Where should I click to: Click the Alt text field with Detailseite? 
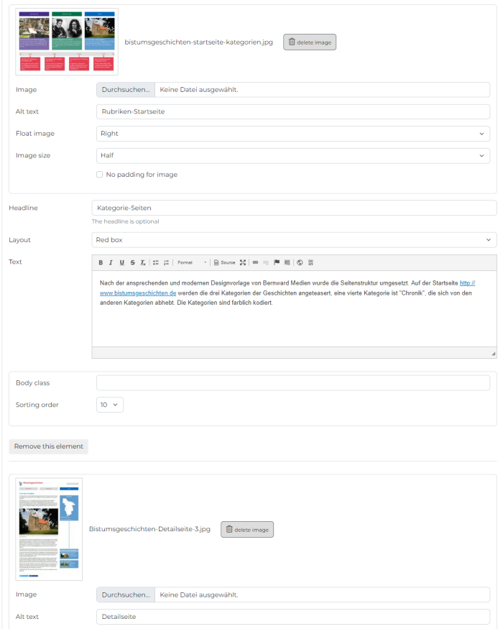pyautogui.click(x=292, y=617)
